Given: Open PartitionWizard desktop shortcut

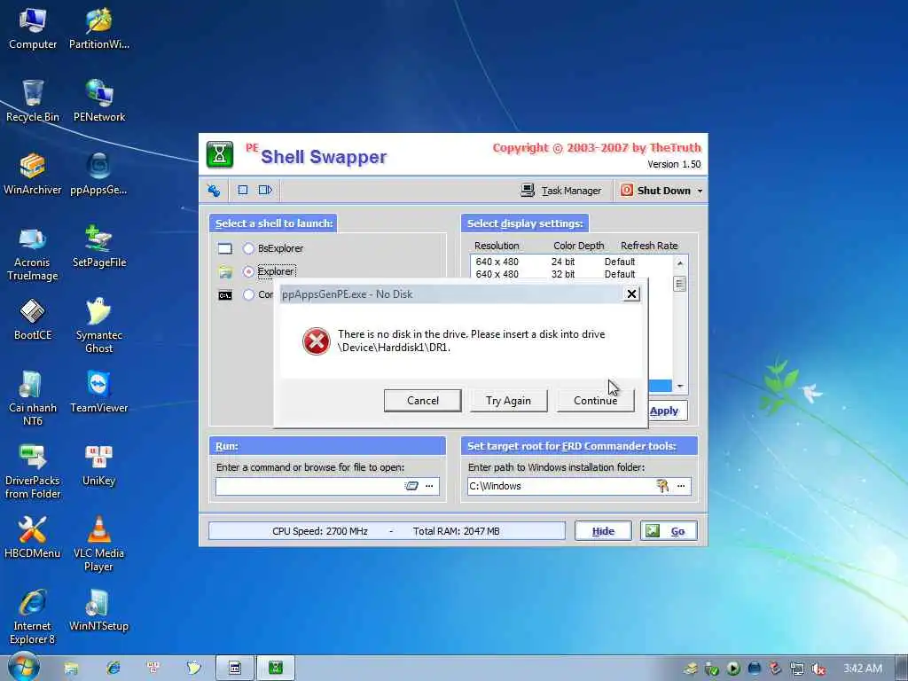Looking at the screenshot, I should (x=99, y=29).
